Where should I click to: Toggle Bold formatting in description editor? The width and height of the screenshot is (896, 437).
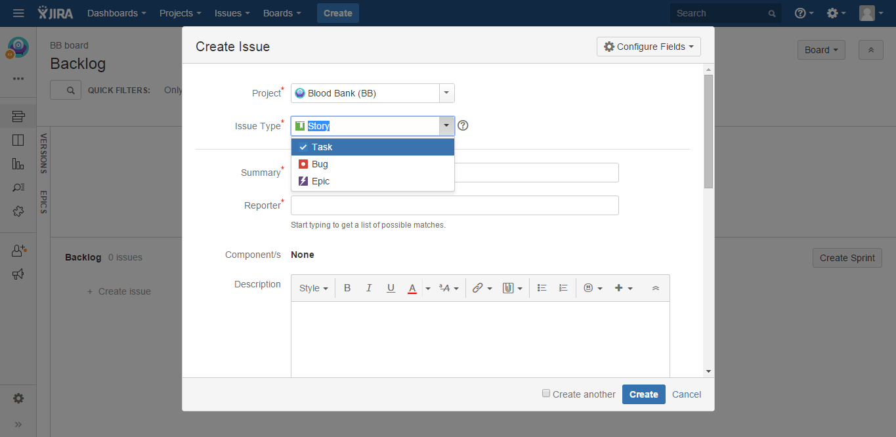click(x=347, y=288)
